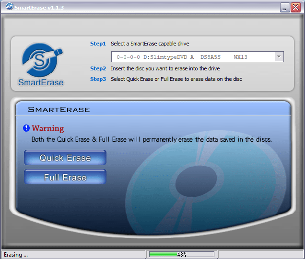The width and height of the screenshot is (305, 259).
Task: Click the Step1 label
Action: click(98, 44)
